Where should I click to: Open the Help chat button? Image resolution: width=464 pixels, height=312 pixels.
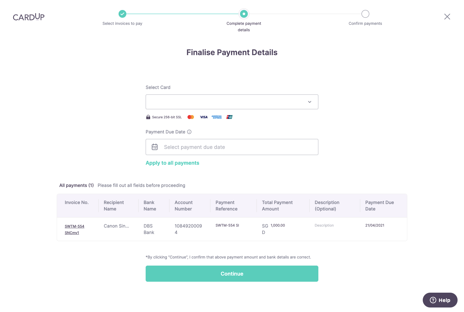pyautogui.click(x=440, y=300)
